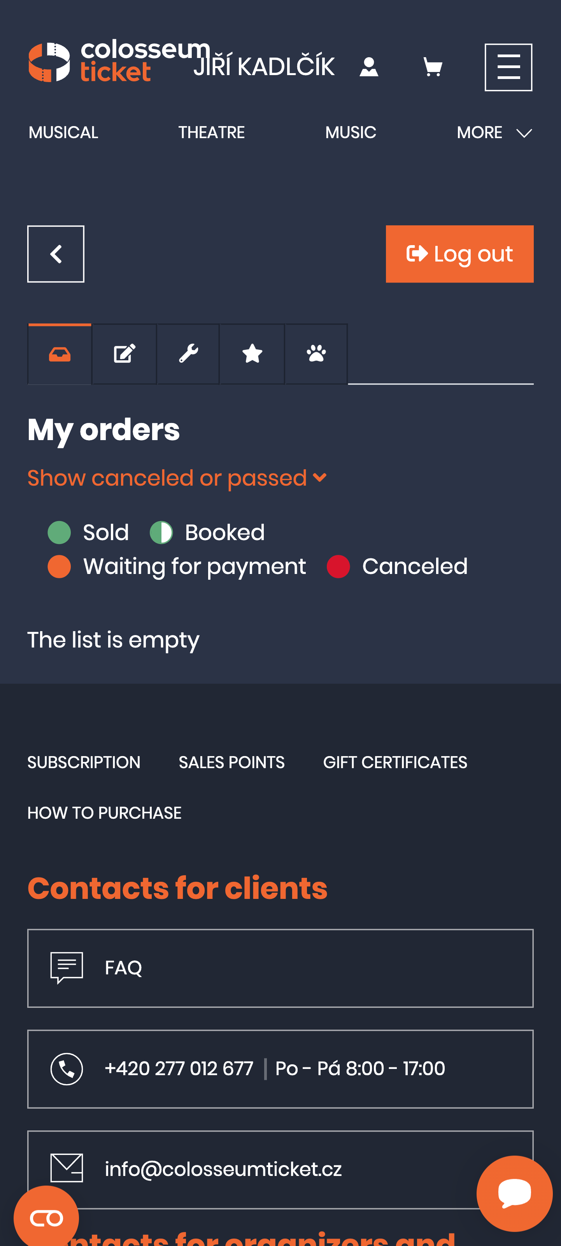Open favorites with the star icon
Screen dimensions: 561x1246
point(252,354)
